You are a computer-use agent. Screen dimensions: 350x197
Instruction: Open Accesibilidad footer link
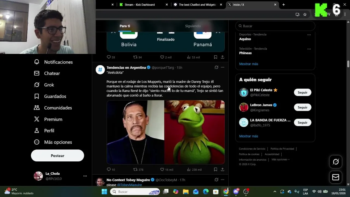272,154
